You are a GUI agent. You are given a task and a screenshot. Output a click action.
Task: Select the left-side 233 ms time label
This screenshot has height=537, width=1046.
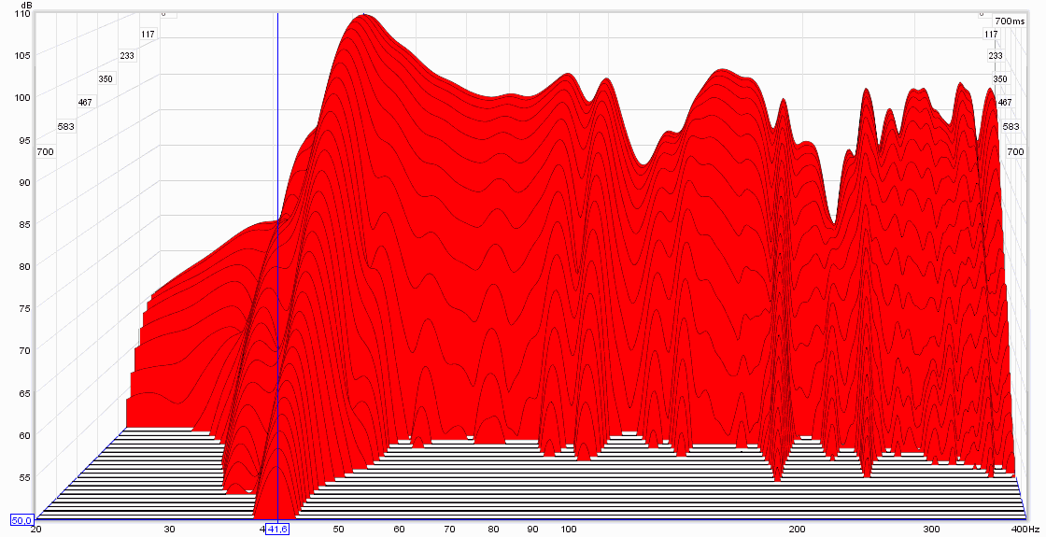tap(127, 56)
